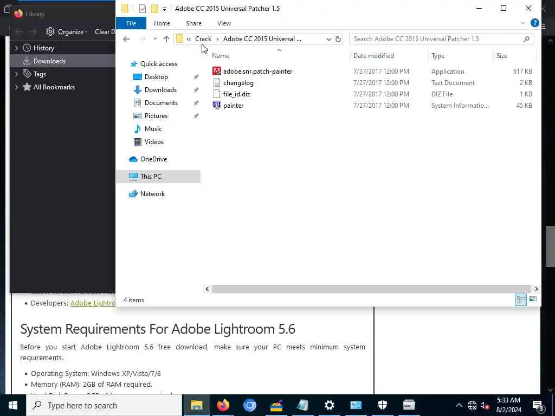Open the View ribbon tab
The width and height of the screenshot is (555, 416).
point(224,23)
